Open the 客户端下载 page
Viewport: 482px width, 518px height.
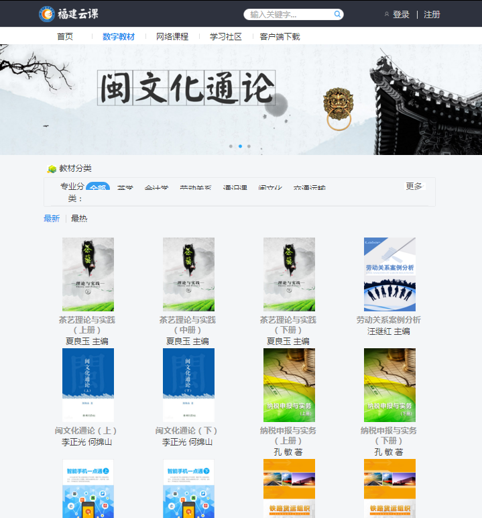coord(280,36)
